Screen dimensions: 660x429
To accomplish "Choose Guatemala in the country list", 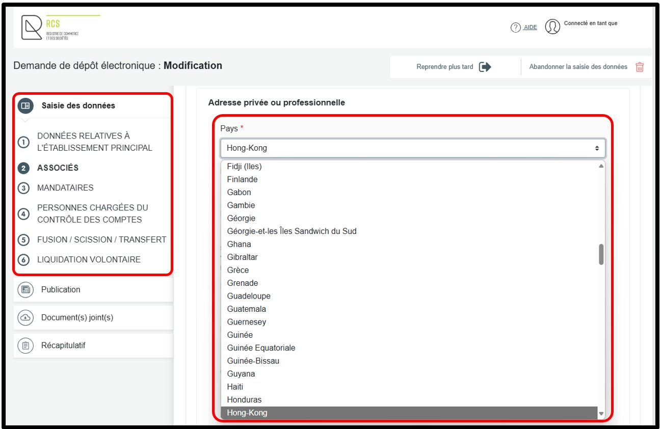I will pos(247,309).
